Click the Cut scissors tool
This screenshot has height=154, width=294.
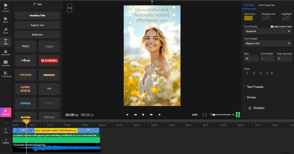point(6,130)
